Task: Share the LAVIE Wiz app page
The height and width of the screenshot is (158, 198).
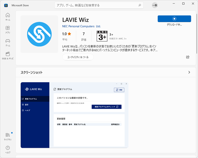Action: pyautogui.click(x=188, y=57)
